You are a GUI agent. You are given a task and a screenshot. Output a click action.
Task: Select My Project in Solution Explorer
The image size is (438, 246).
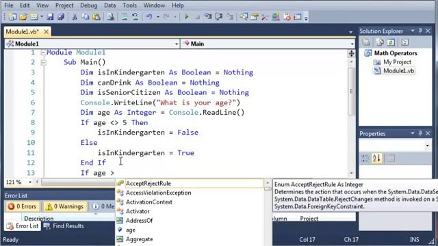pyautogui.click(x=397, y=62)
